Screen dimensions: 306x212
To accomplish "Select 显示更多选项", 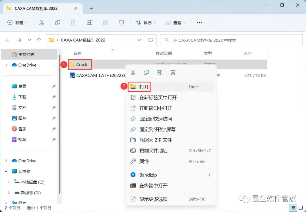I will pos(171,199).
